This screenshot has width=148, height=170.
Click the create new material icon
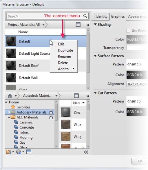[x=18, y=152]
